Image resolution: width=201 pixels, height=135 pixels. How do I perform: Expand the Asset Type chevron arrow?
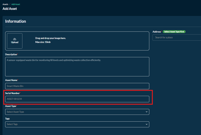tap(147, 112)
